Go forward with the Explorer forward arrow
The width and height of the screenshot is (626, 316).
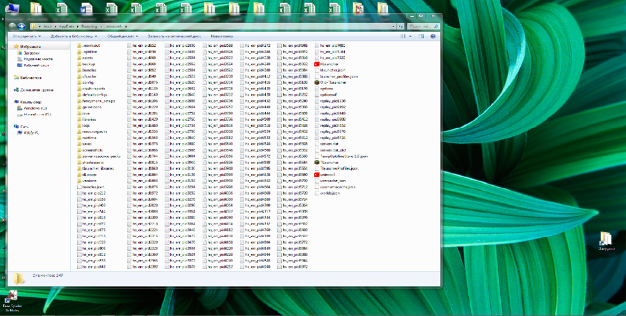pyautogui.click(x=21, y=26)
